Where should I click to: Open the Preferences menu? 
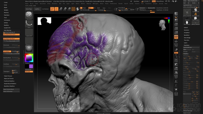tap(114, 4)
